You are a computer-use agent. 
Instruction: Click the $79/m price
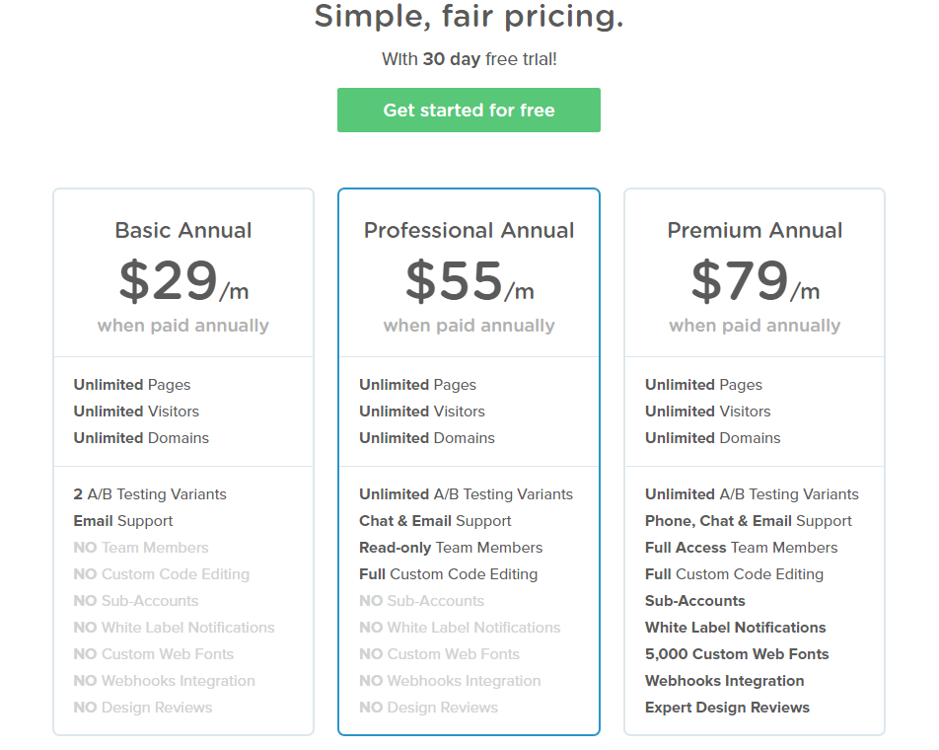pos(755,280)
